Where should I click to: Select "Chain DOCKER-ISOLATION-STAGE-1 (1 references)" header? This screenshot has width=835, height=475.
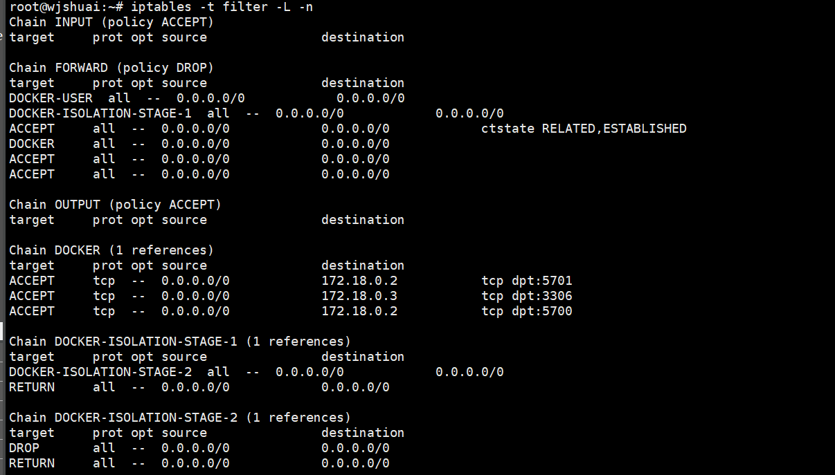[180, 342]
